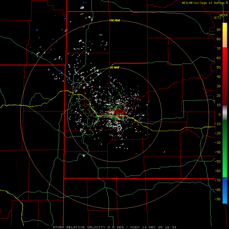Click the 14 DEC 25 16:34 timestamp
The height and width of the screenshot is (229, 229).
pos(159,227)
